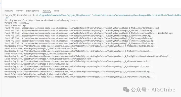Image resolution: width=181 pixels, height=97 pixels.
Task: Open Found MP3 link for WhoLivesintheSkull.mp3
Action: pos(88,41)
